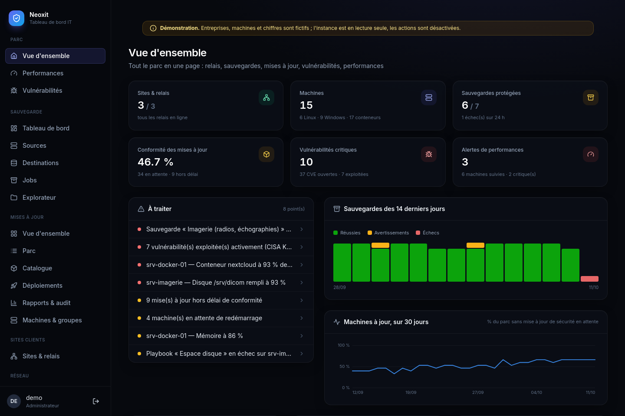Select the highlighted Vue d'ensemble under Parc
The width and height of the screenshot is (625, 416).
(x=55, y=56)
